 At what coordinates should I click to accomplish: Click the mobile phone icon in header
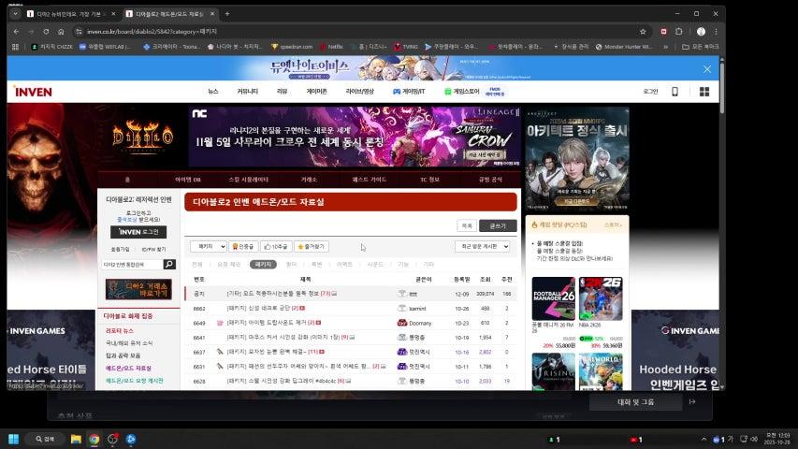pyautogui.click(x=675, y=92)
